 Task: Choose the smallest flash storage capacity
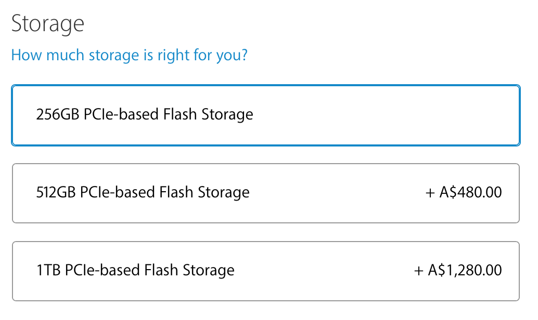[x=265, y=115]
